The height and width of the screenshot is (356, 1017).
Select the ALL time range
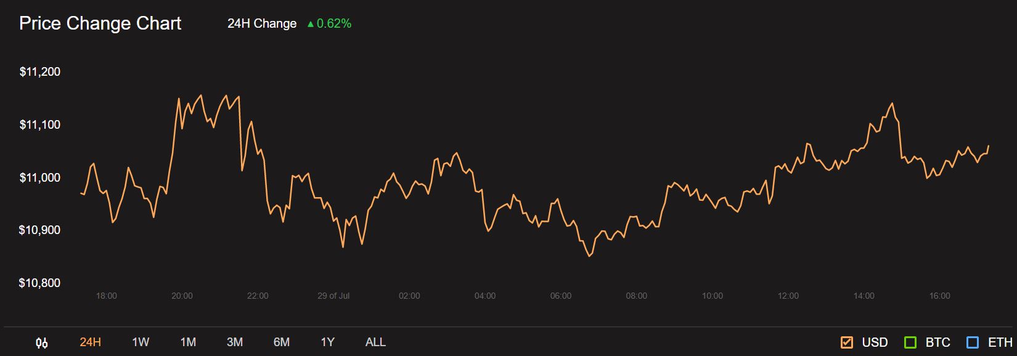click(x=375, y=342)
